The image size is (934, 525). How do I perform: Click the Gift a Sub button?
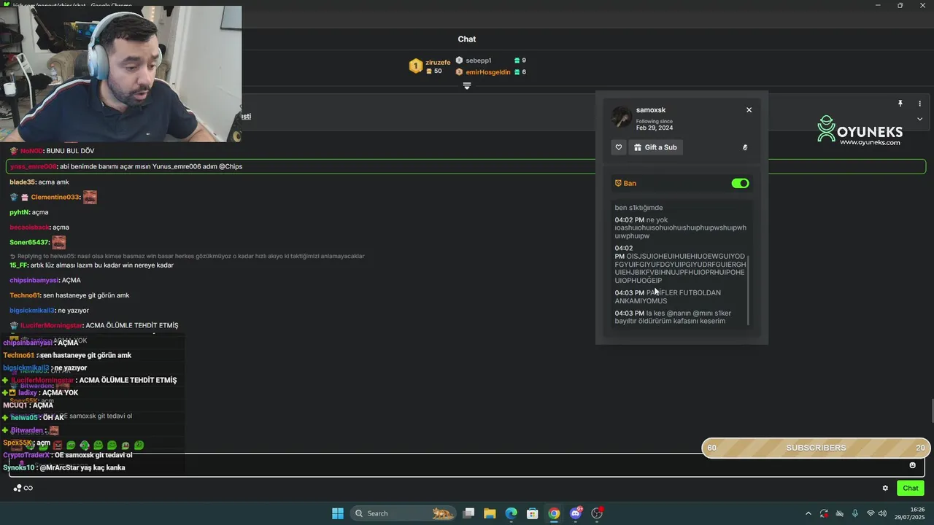click(655, 147)
